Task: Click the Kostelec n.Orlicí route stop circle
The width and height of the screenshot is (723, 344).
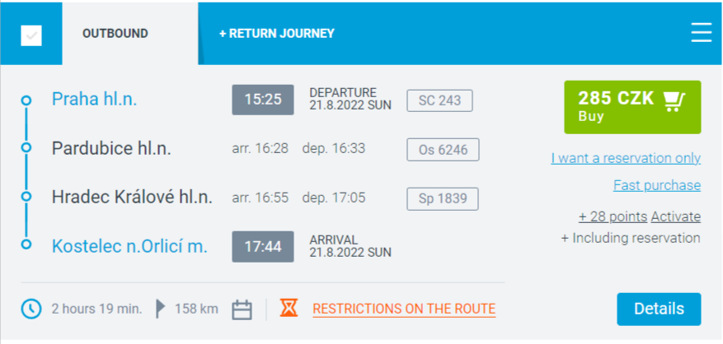Action: 26,244
